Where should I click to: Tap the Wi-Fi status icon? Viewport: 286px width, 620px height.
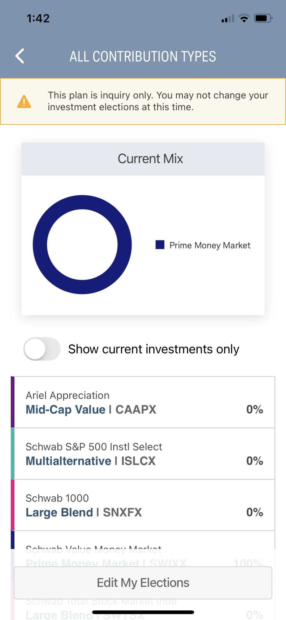[244, 19]
